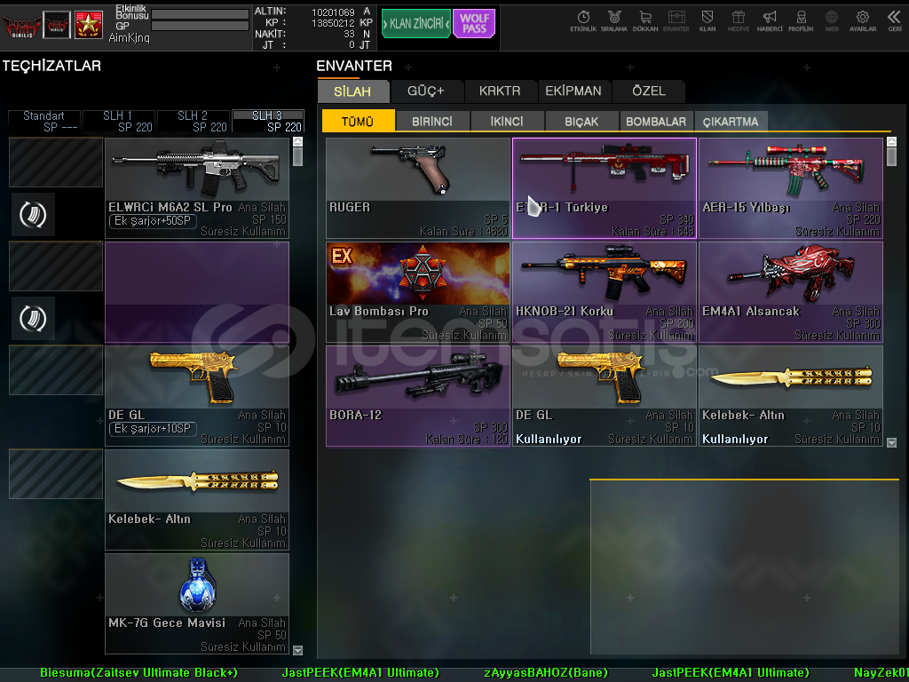Select the ÇIKARTMA filter tab
Image resolution: width=909 pixels, height=682 pixels.
[x=731, y=121]
